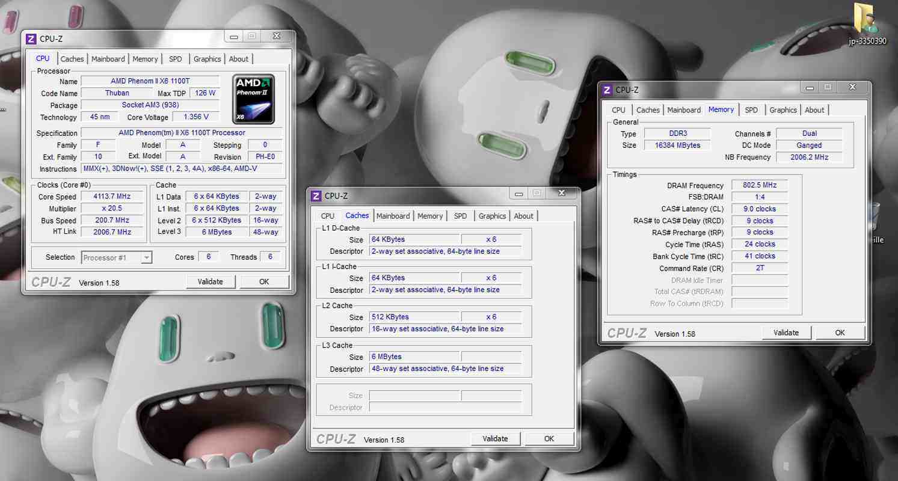Open Graphics tab in Caches window
Image resolution: width=898 pixels, height=481 pixels.
492,216
